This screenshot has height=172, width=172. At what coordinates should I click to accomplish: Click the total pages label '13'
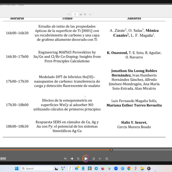tap(85, 14)
